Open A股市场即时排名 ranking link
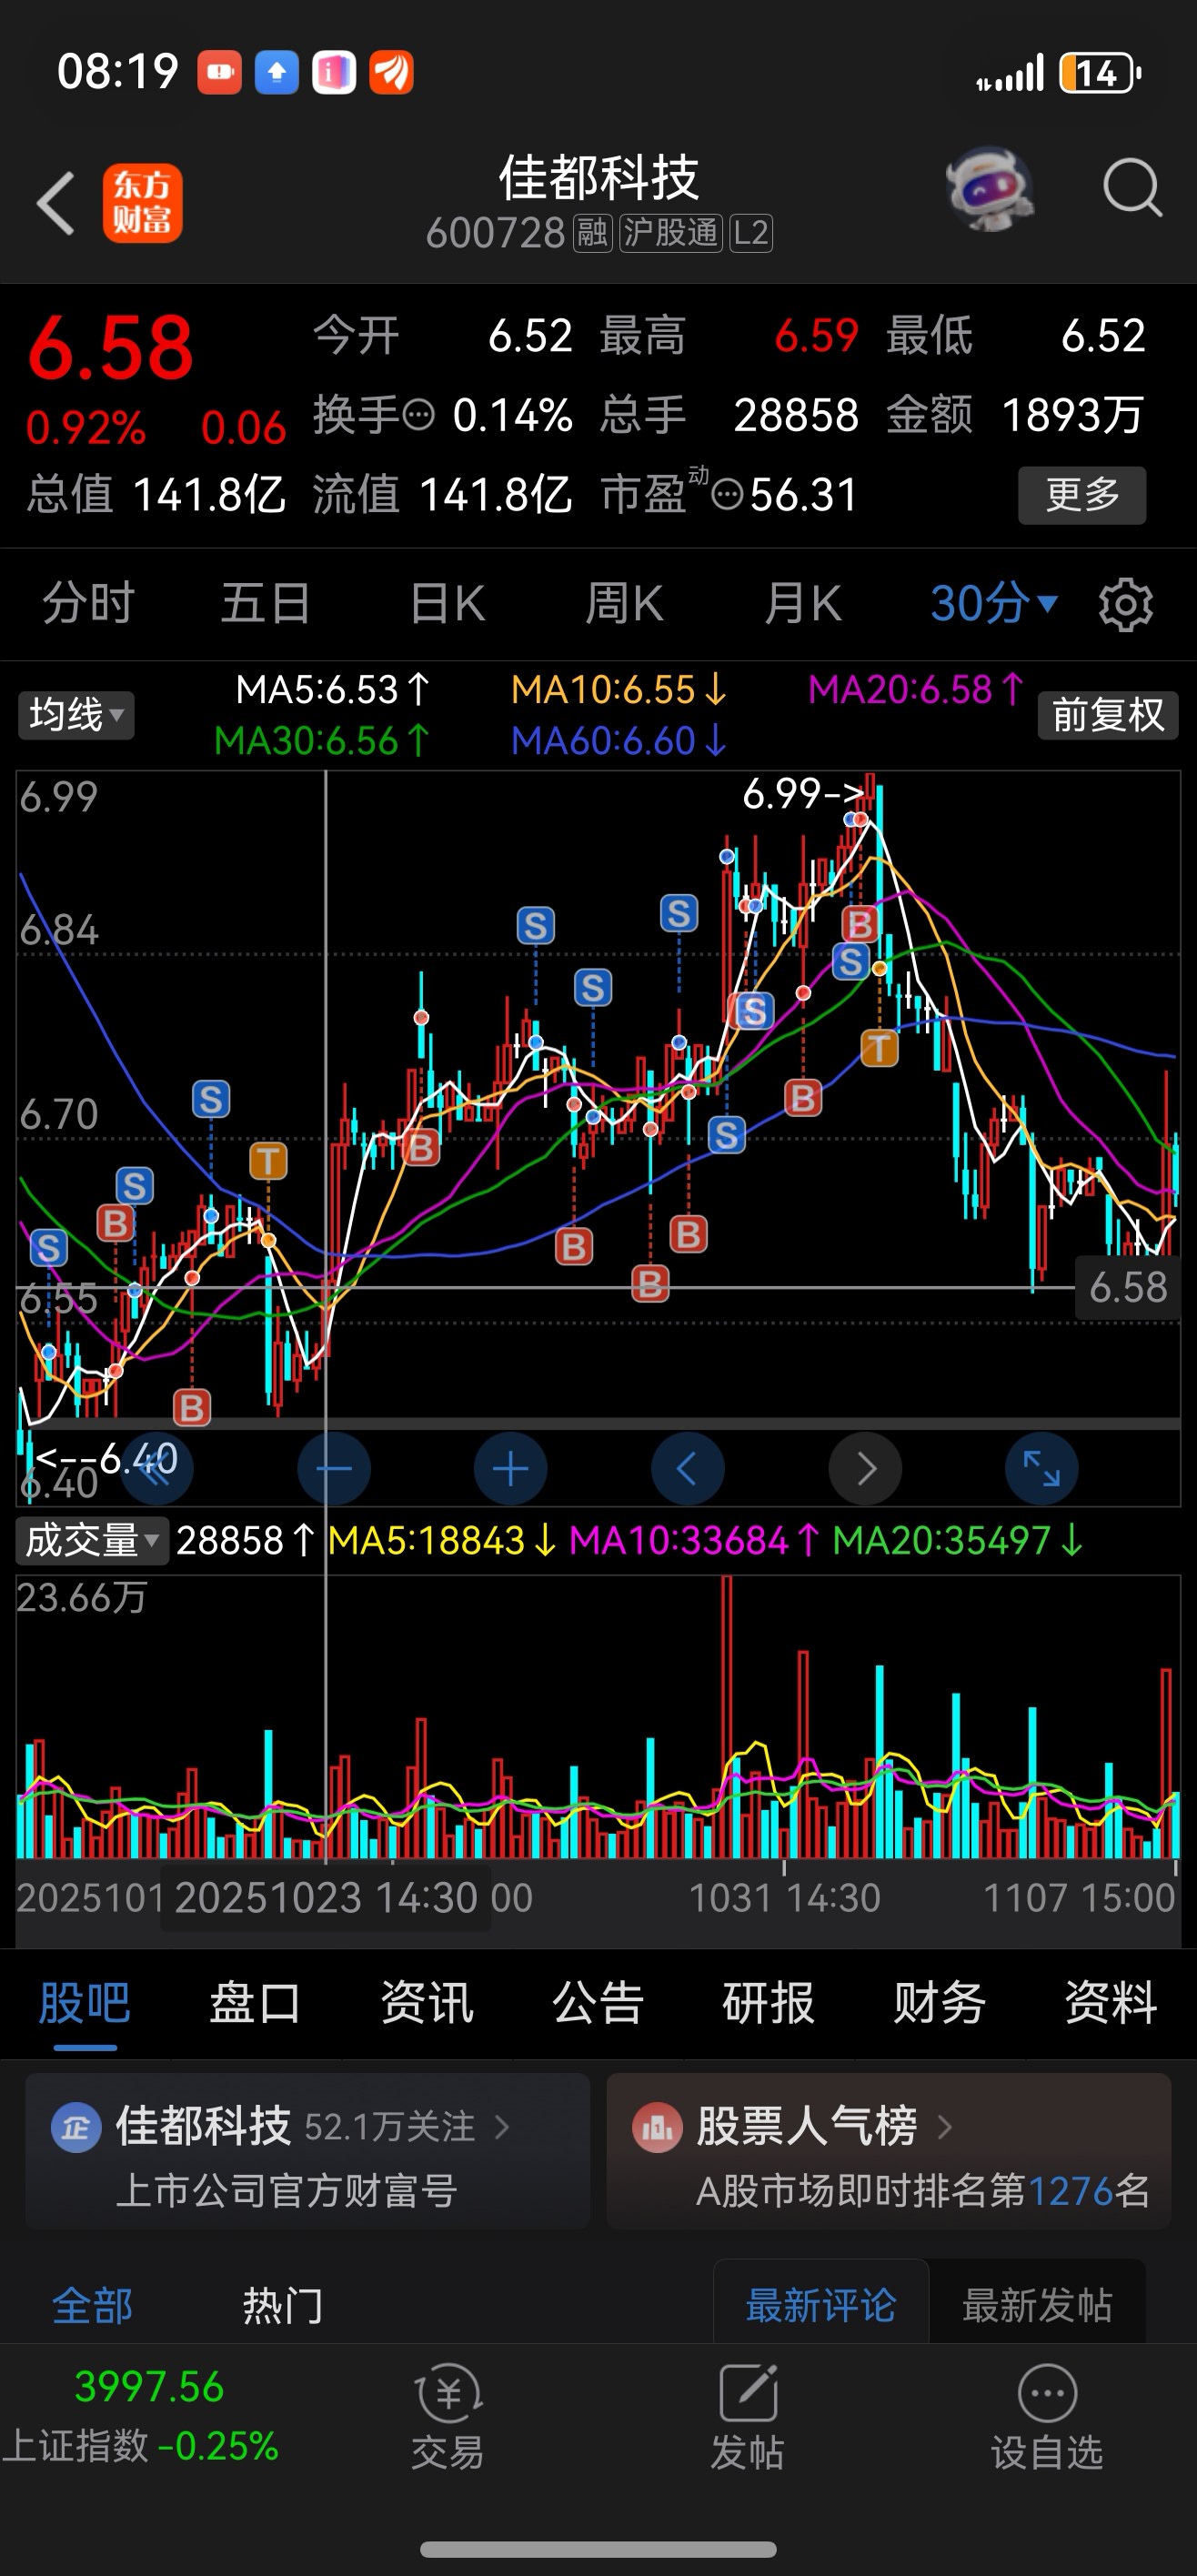The image size is (1197, 2576). 923,2190
